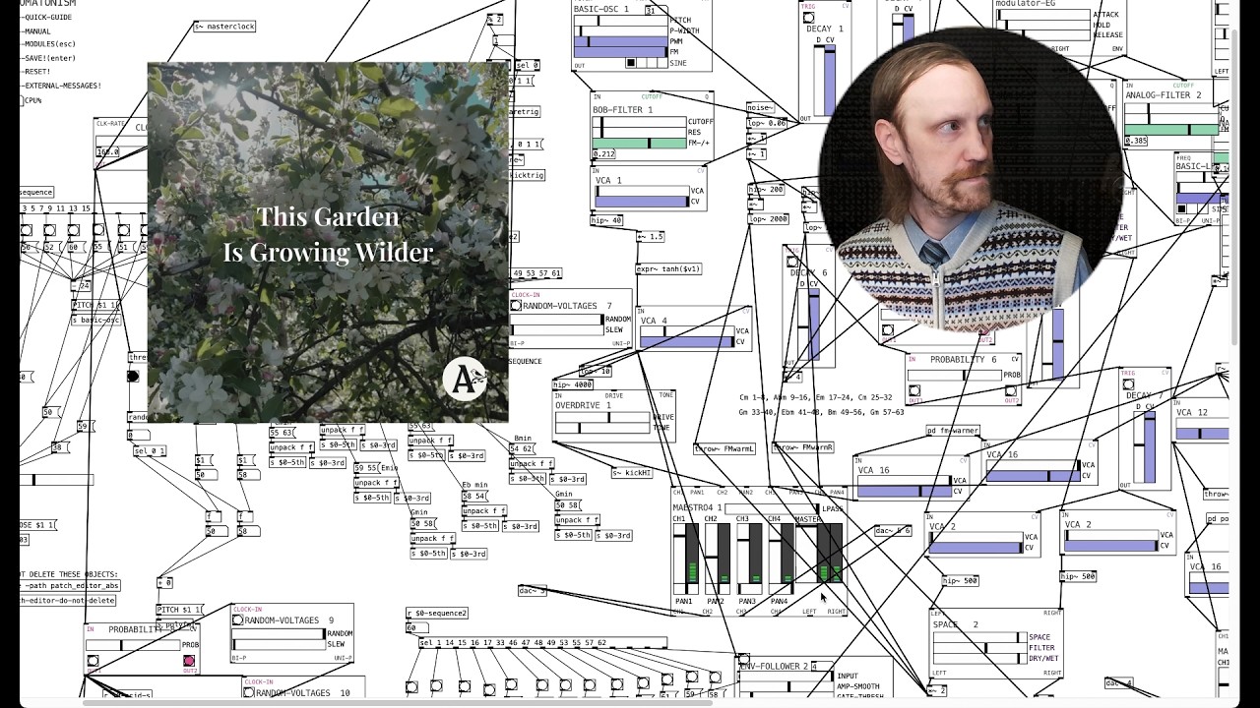
Task: Click the album logo badge on cover art
Action: [464, 379]
